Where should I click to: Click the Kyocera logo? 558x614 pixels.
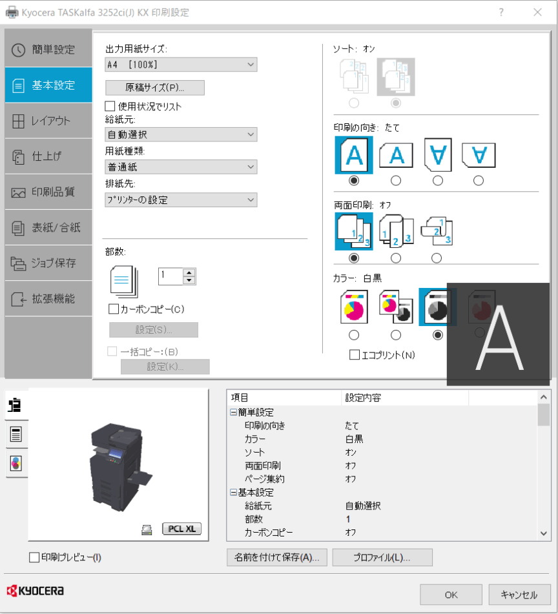pyautogui.click(x=36, y=591)
